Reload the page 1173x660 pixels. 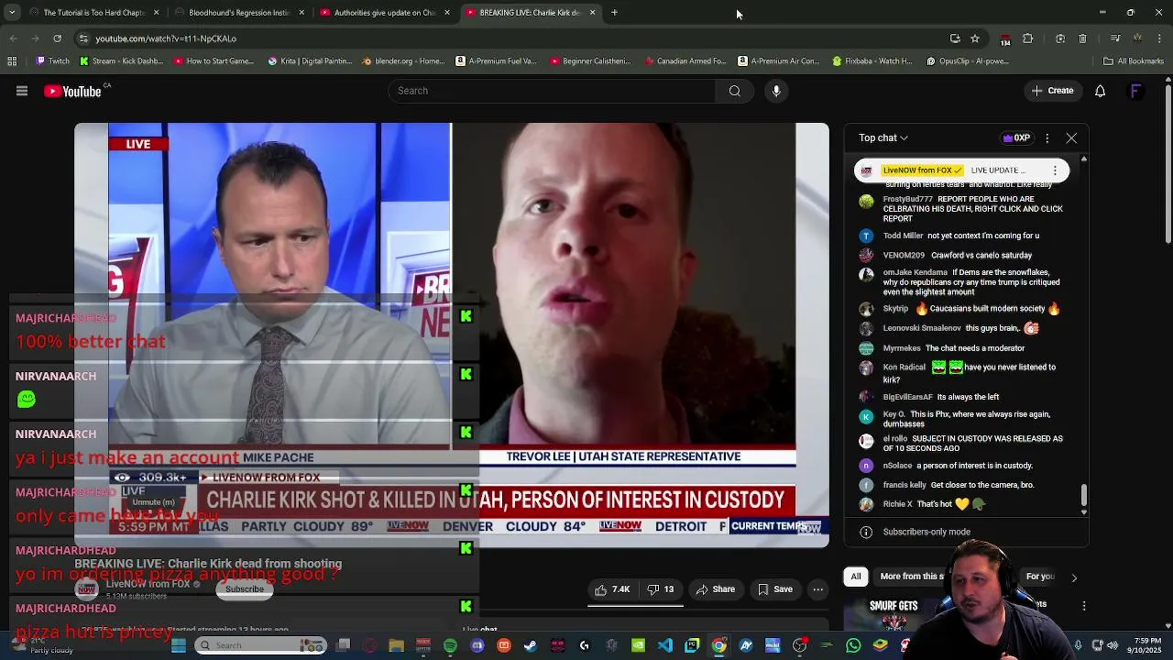tap(57, 38)
